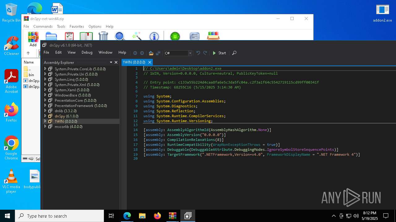396x222 pixels.
Task: Select 1WIN (0.0.0.0) in Assembly Explorer
Action: coord(66,121)
